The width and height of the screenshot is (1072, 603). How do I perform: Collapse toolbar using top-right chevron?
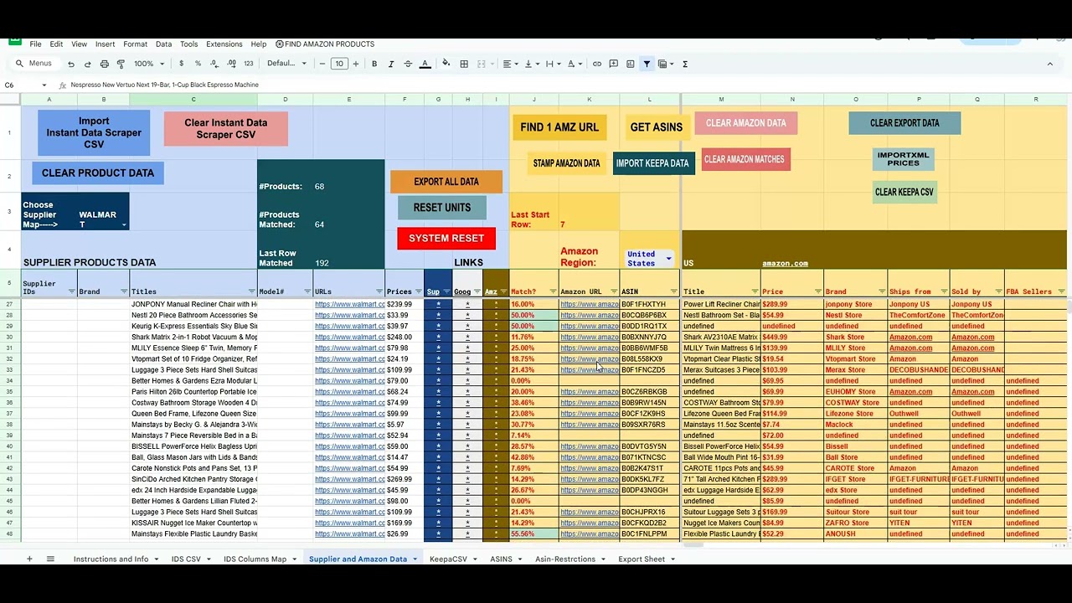tap(1049, 64)
